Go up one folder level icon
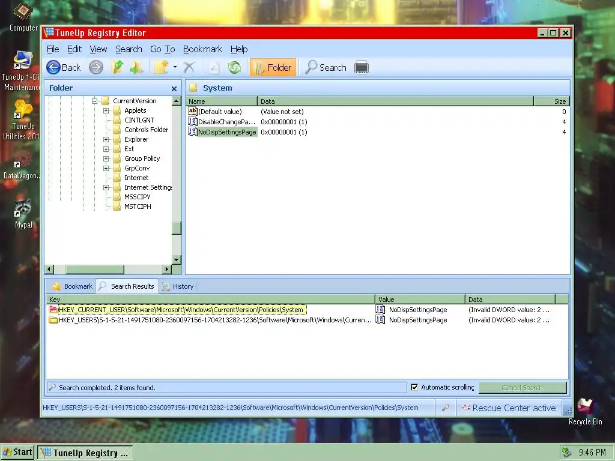Viewport: 615px width, 461px height. pos(117,67)
